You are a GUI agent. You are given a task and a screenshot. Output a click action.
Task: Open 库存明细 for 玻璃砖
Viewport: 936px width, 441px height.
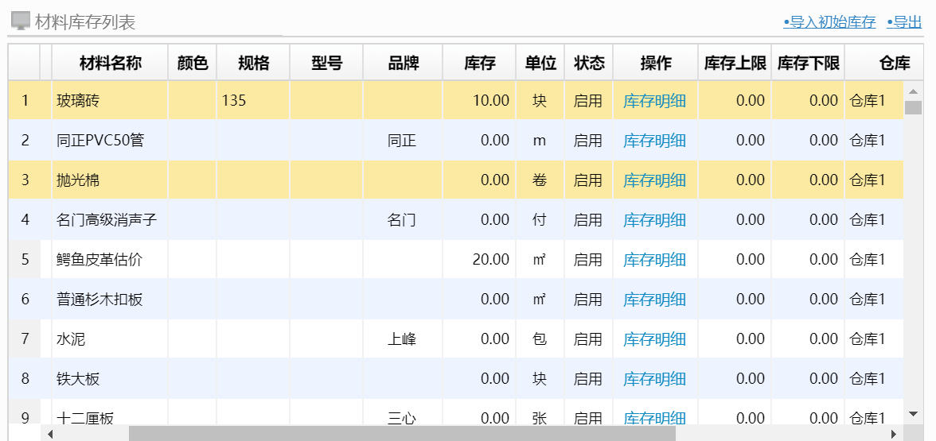pos(654,101)
